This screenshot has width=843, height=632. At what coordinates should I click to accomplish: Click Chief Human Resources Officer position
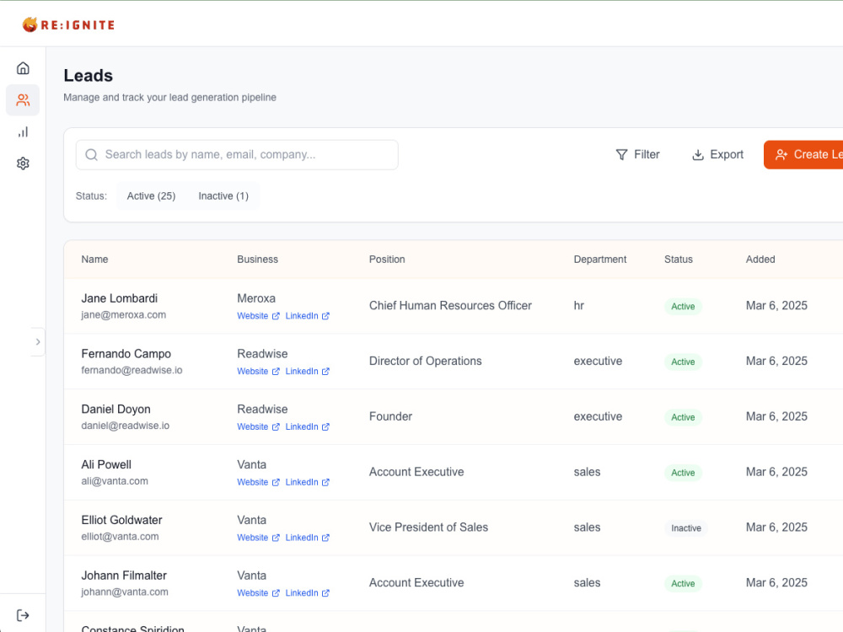coord(450,306)
